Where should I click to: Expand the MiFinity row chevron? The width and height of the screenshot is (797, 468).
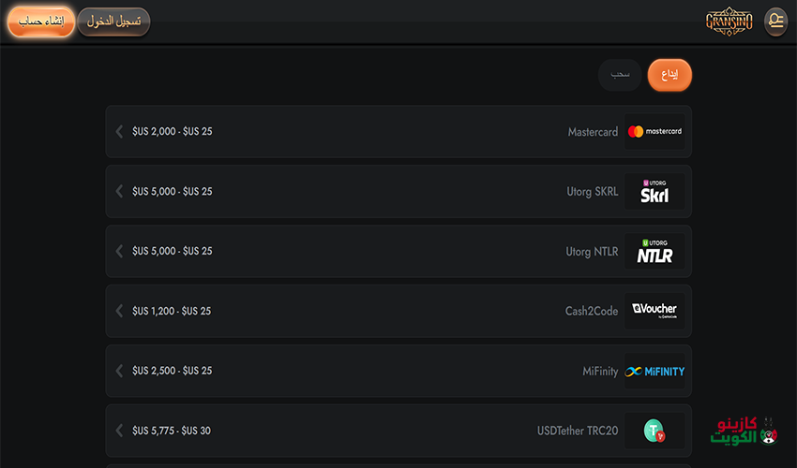pos(119,371)
